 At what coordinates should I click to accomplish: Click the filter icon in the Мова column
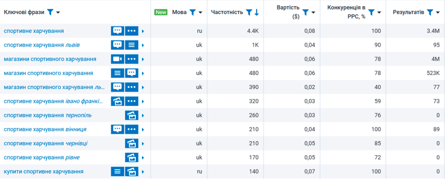[192, 12]
